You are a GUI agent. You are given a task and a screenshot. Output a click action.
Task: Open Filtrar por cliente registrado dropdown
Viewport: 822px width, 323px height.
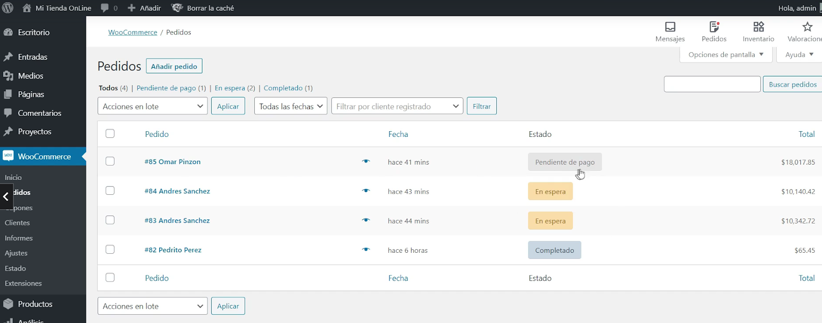[397, 106]
